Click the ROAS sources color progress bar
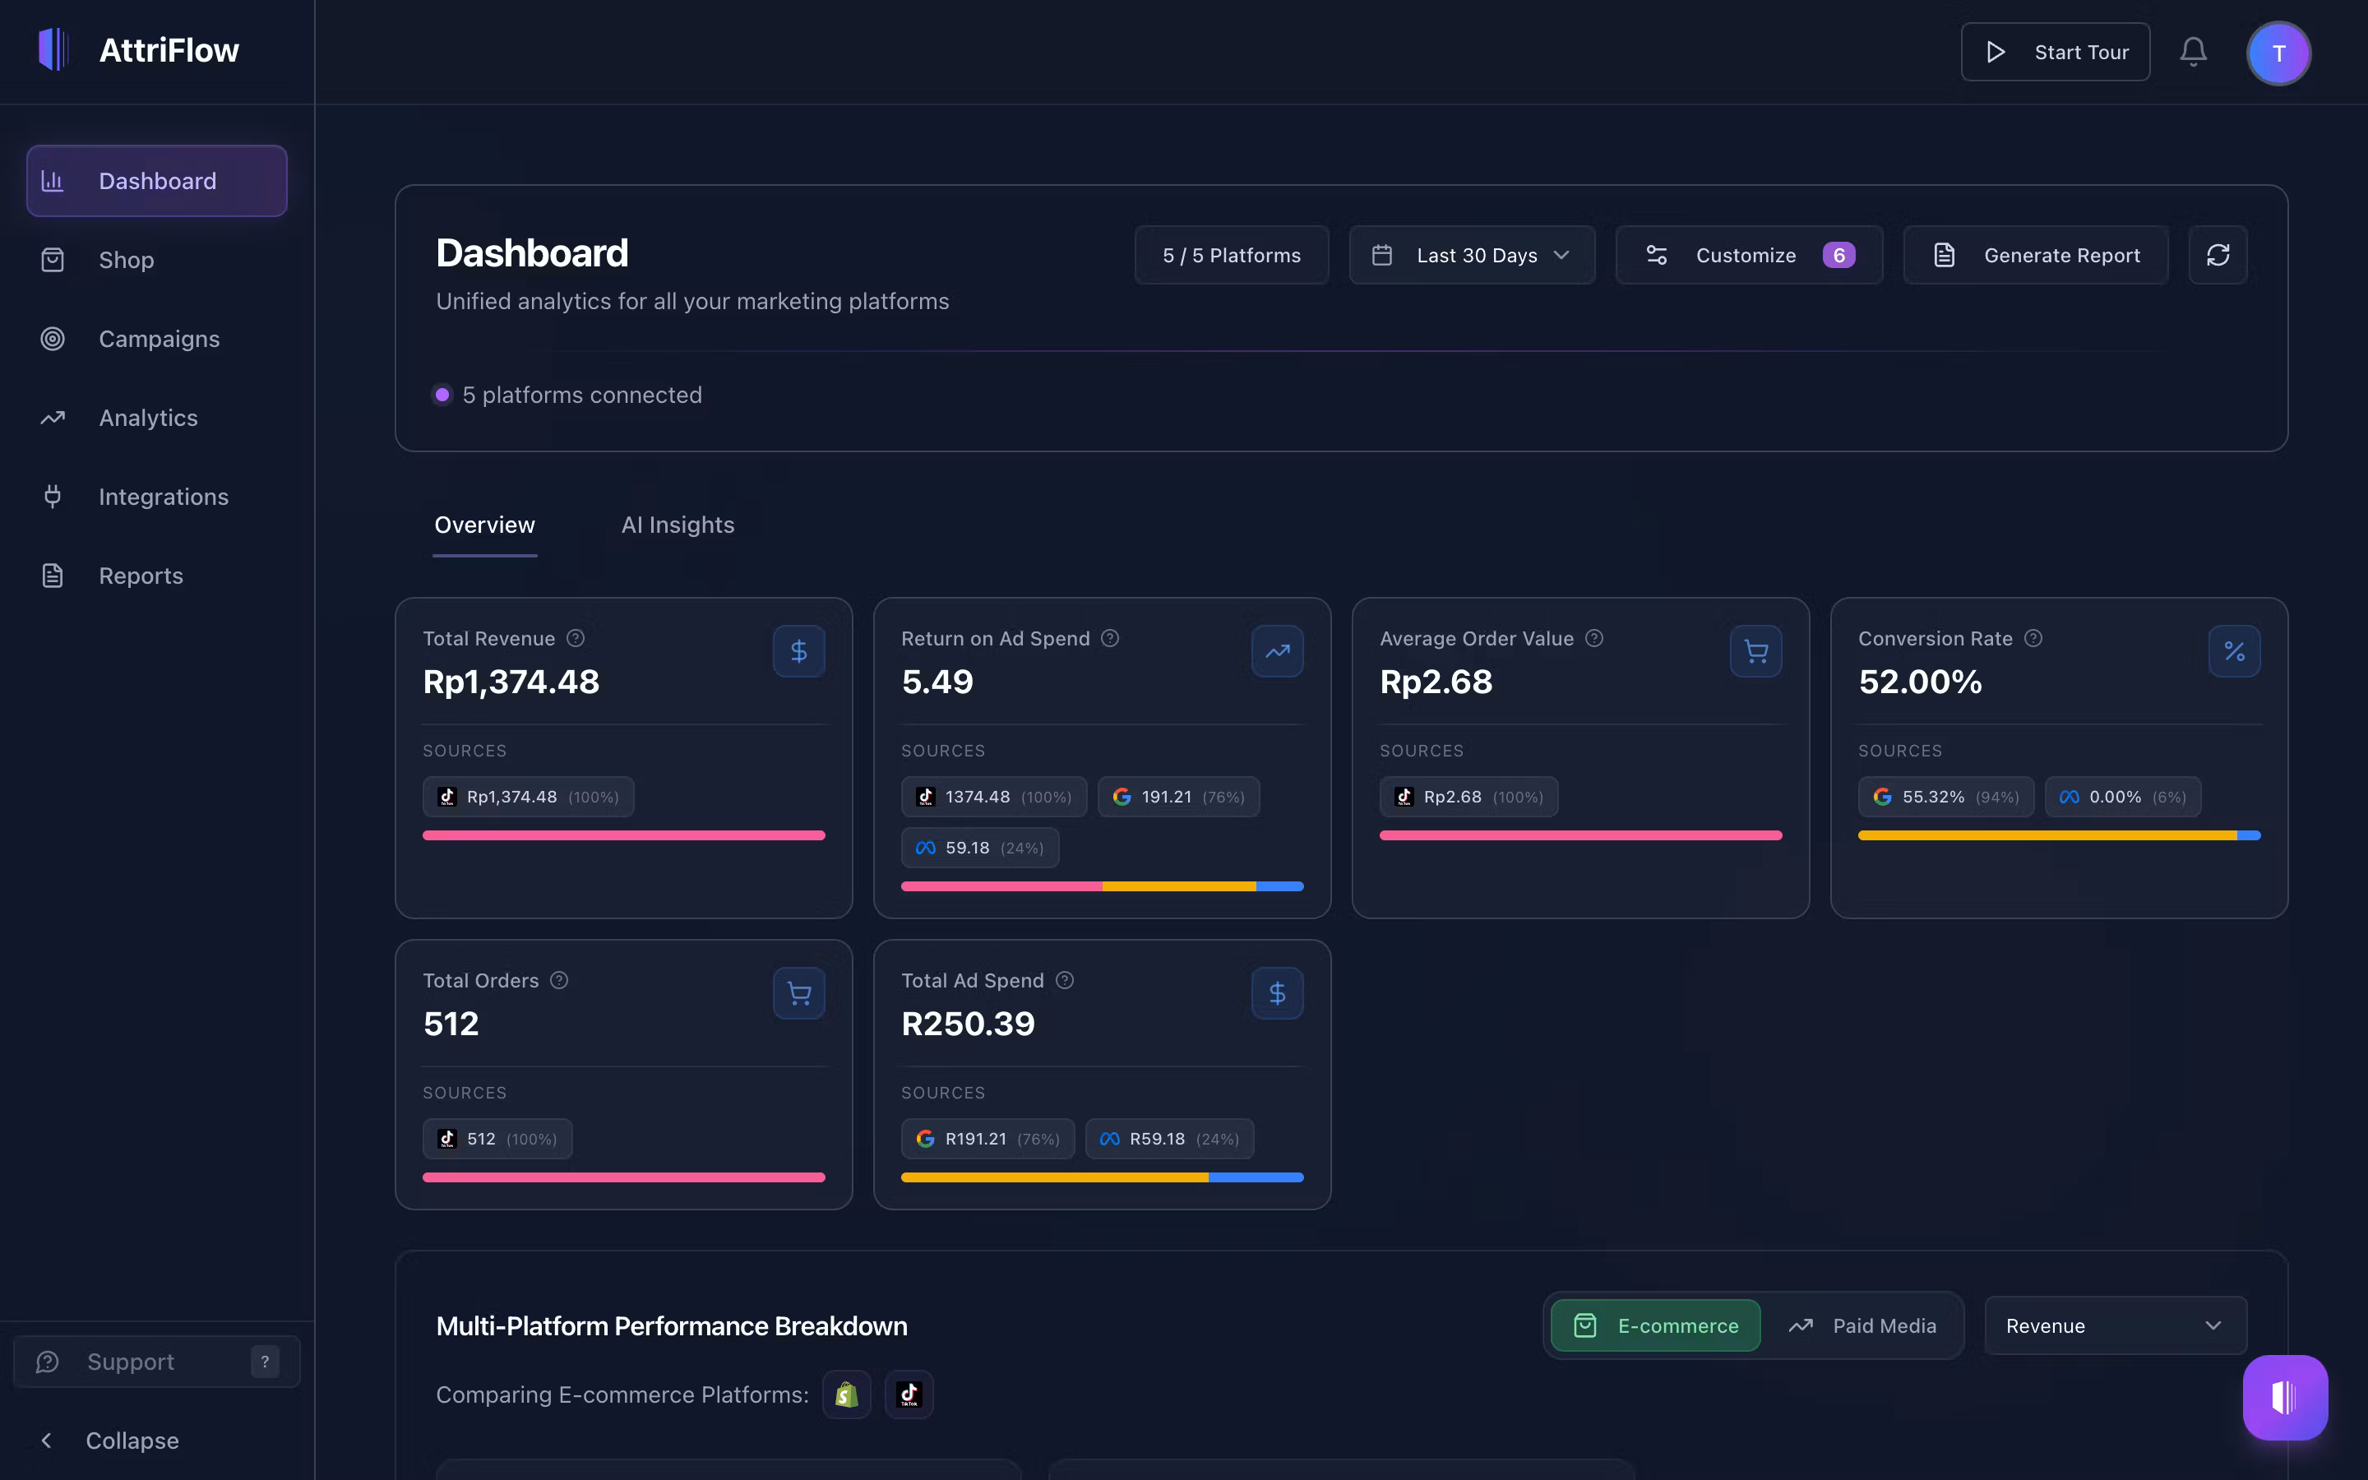Image resolution: width=2368 pixels, height=1480 pixels. [x=1102, y=886]
